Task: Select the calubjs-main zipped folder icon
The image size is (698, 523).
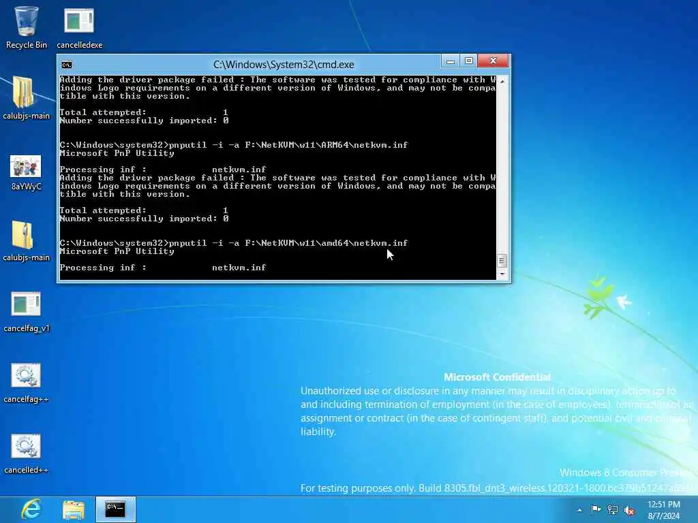Action: (x=26, y=240)
